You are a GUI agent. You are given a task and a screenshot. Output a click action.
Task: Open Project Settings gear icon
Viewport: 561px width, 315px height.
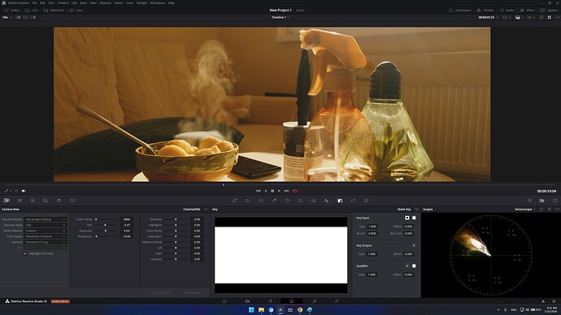point(554,301)
